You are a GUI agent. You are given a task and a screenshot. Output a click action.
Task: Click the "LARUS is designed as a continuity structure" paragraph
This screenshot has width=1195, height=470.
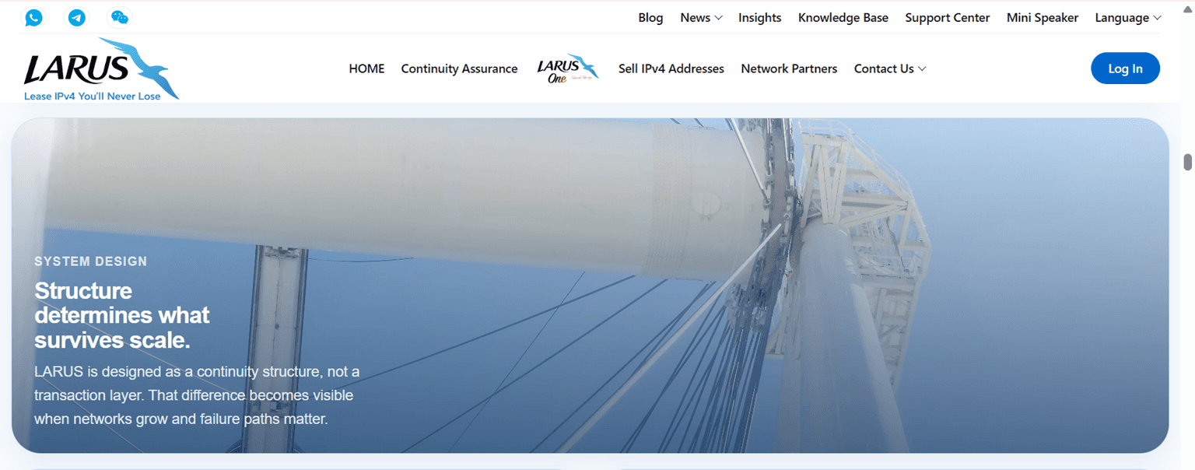[x=197, y=395]
